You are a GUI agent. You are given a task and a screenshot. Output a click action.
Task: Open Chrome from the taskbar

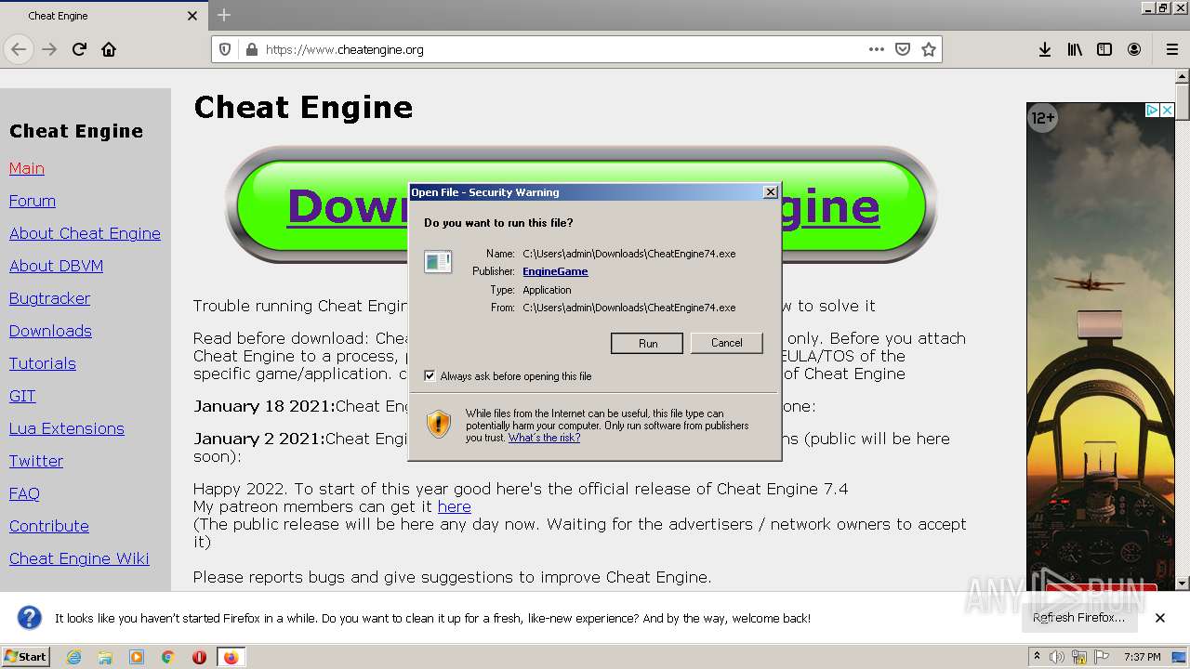click(x=168, y=657)
